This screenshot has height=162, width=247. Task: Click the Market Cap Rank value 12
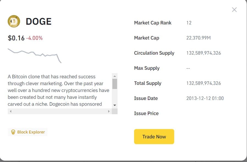189,23
